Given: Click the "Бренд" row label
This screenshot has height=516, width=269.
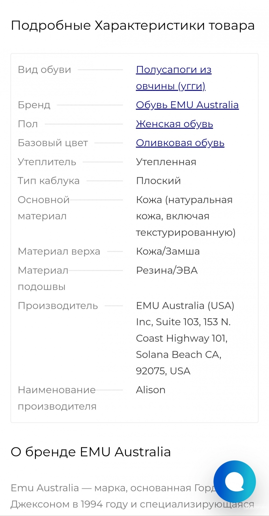Looking at the screenshot, I should [34, 105].
